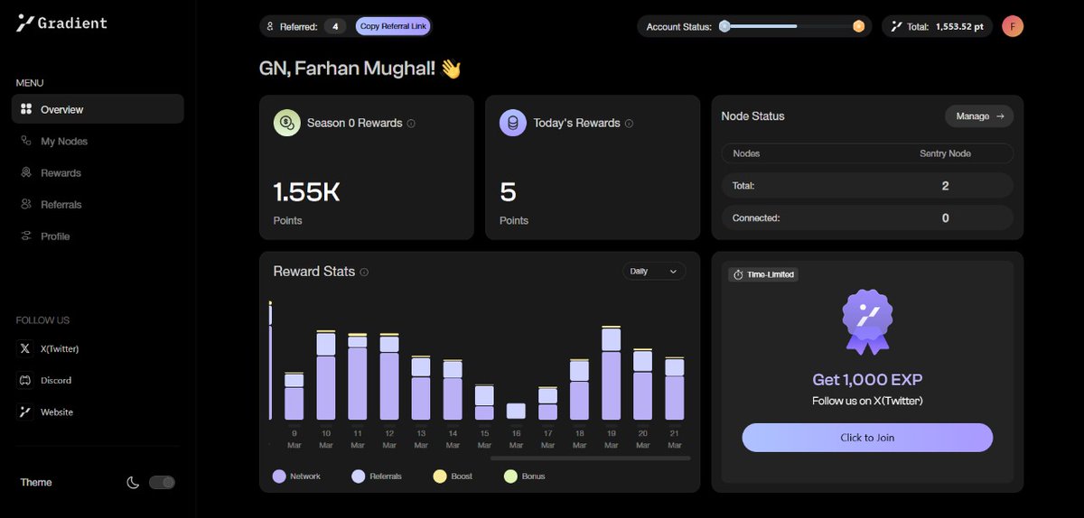
Task: Click the Sentry Node column header
Action: point(945,153)
